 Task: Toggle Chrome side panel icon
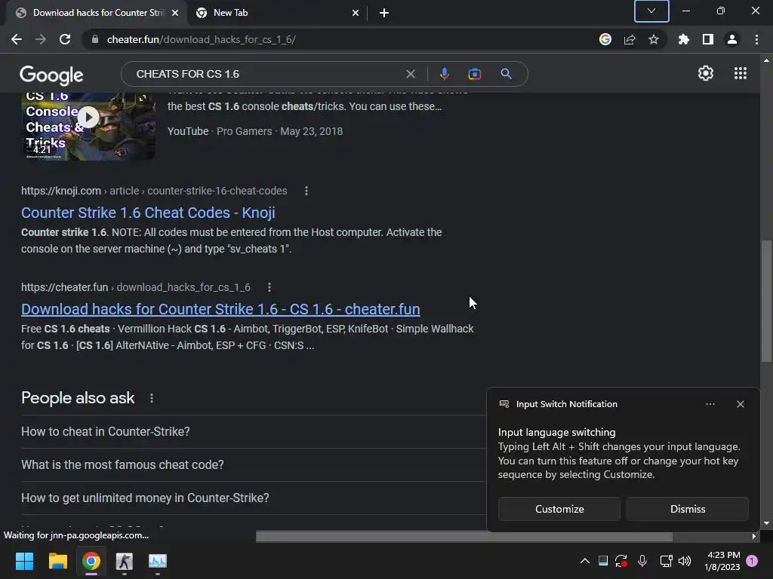708,39
